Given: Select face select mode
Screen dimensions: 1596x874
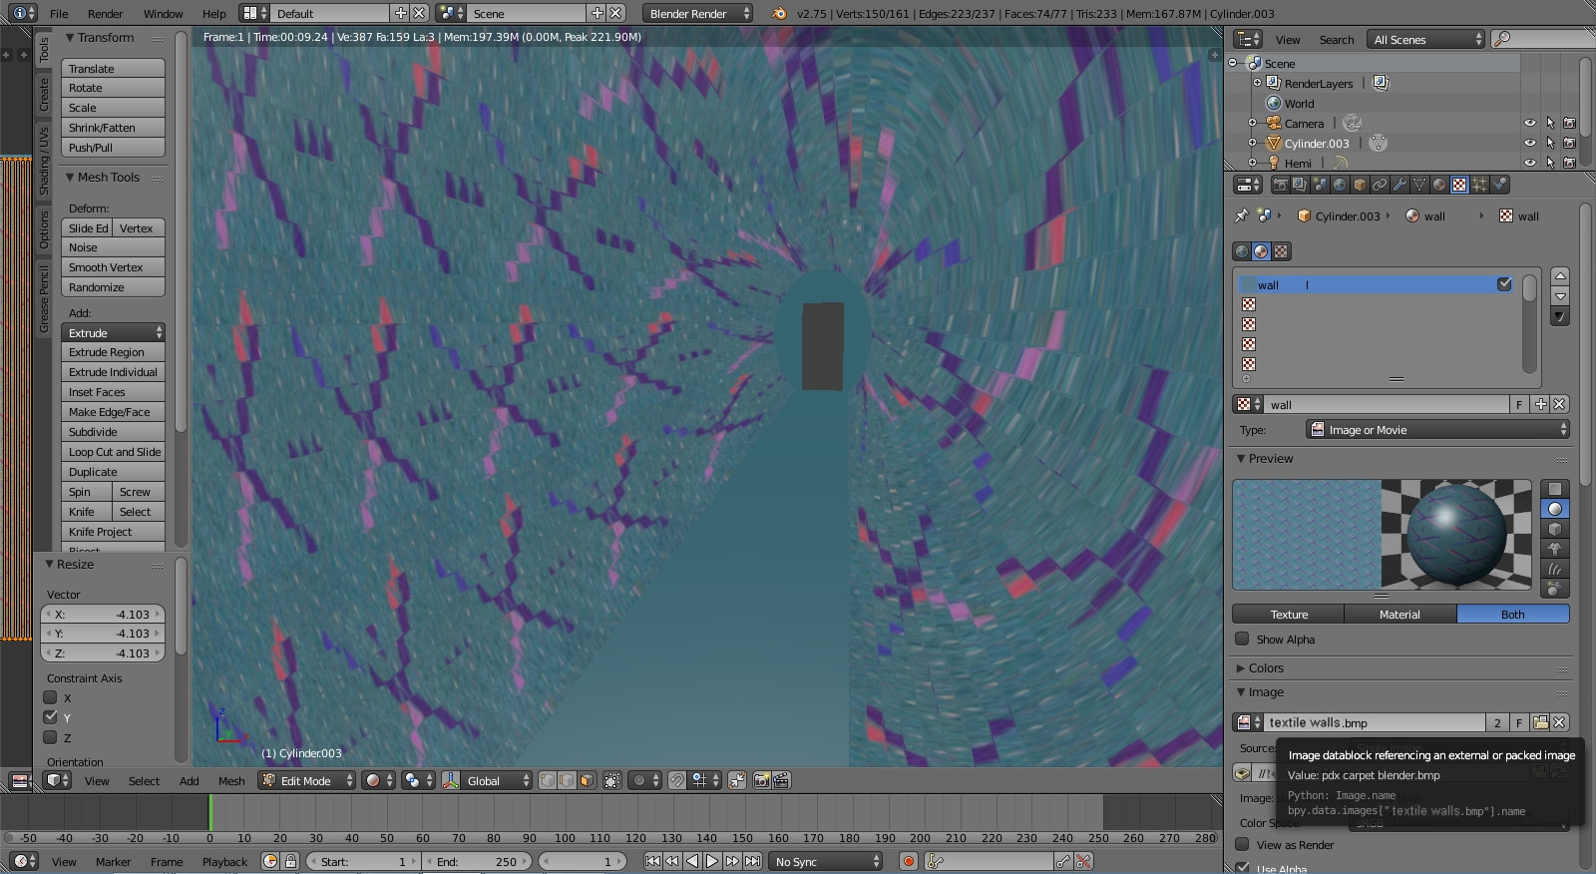Looking at the screenshot, I should click(587, 780).
